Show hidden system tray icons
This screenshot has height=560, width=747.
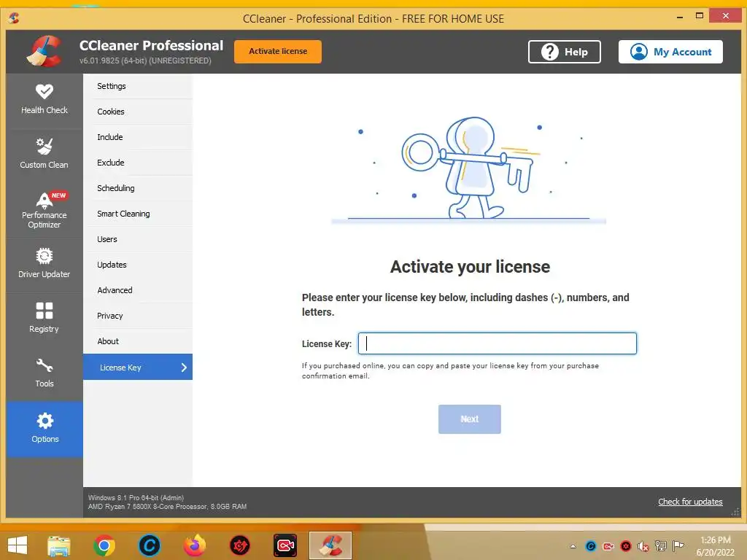573,546
